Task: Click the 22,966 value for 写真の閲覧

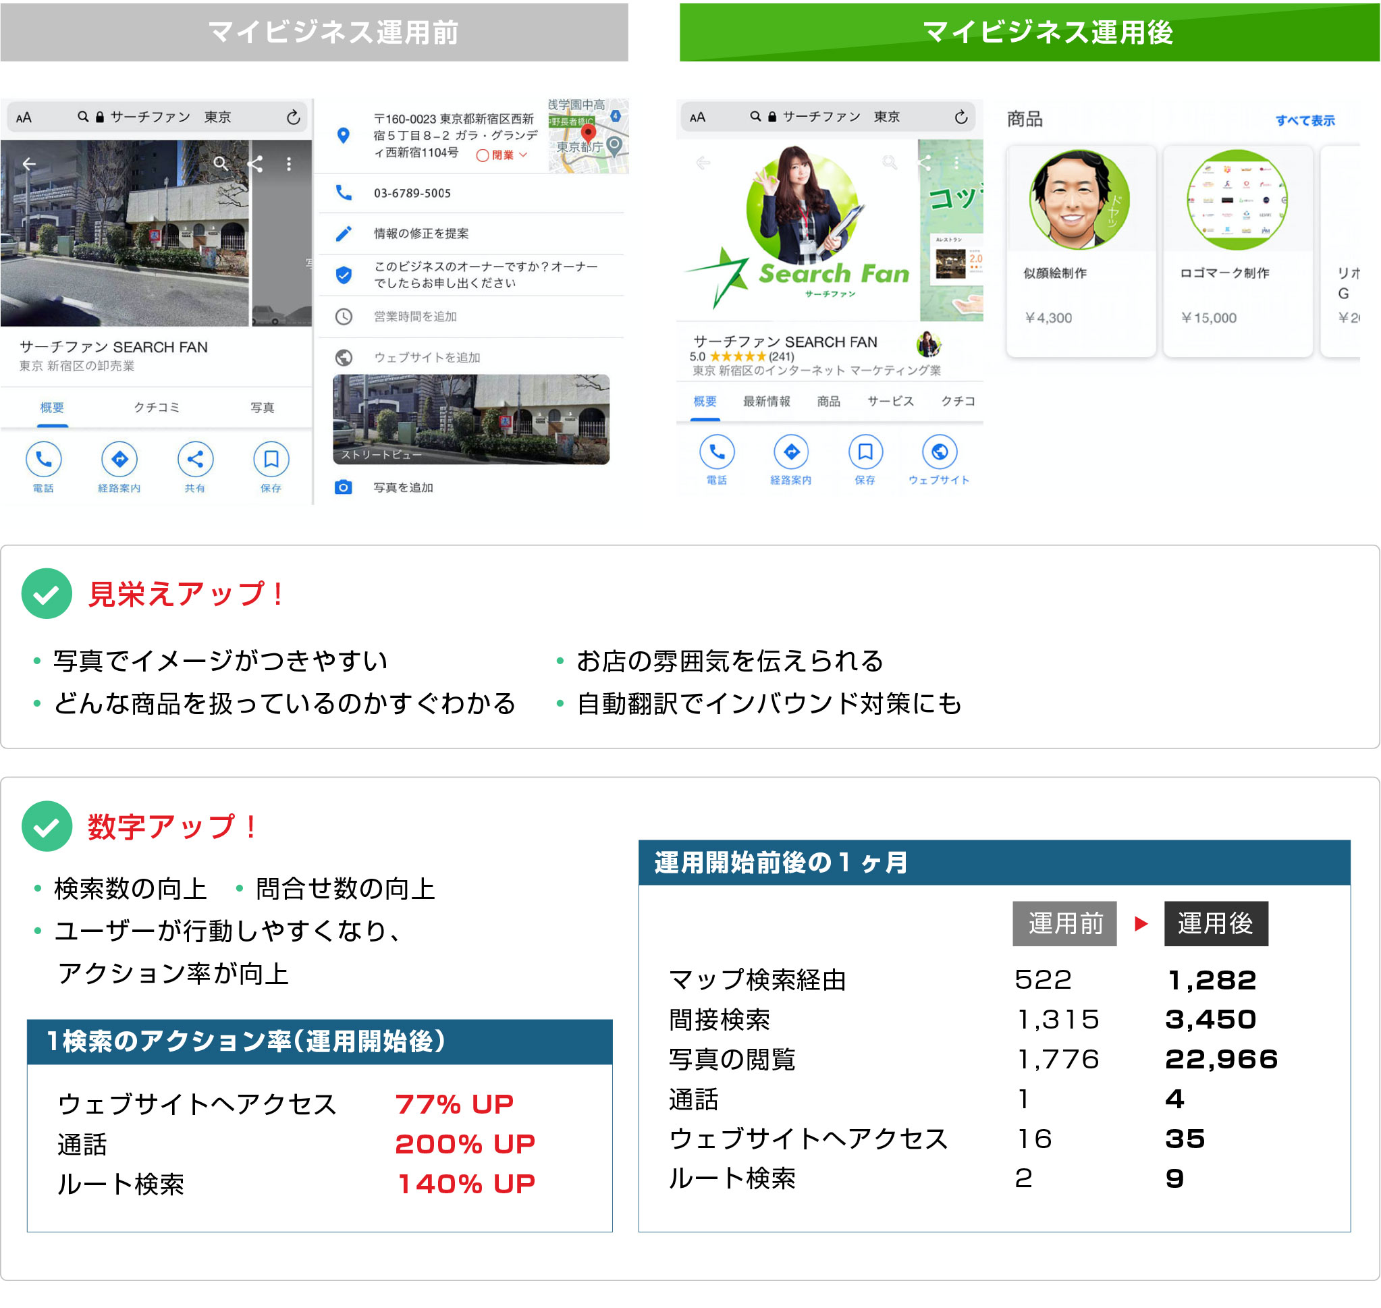Action: click(1221, 1059)
